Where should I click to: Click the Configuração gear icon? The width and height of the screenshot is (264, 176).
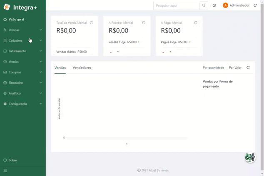click(x=5, y=104)
